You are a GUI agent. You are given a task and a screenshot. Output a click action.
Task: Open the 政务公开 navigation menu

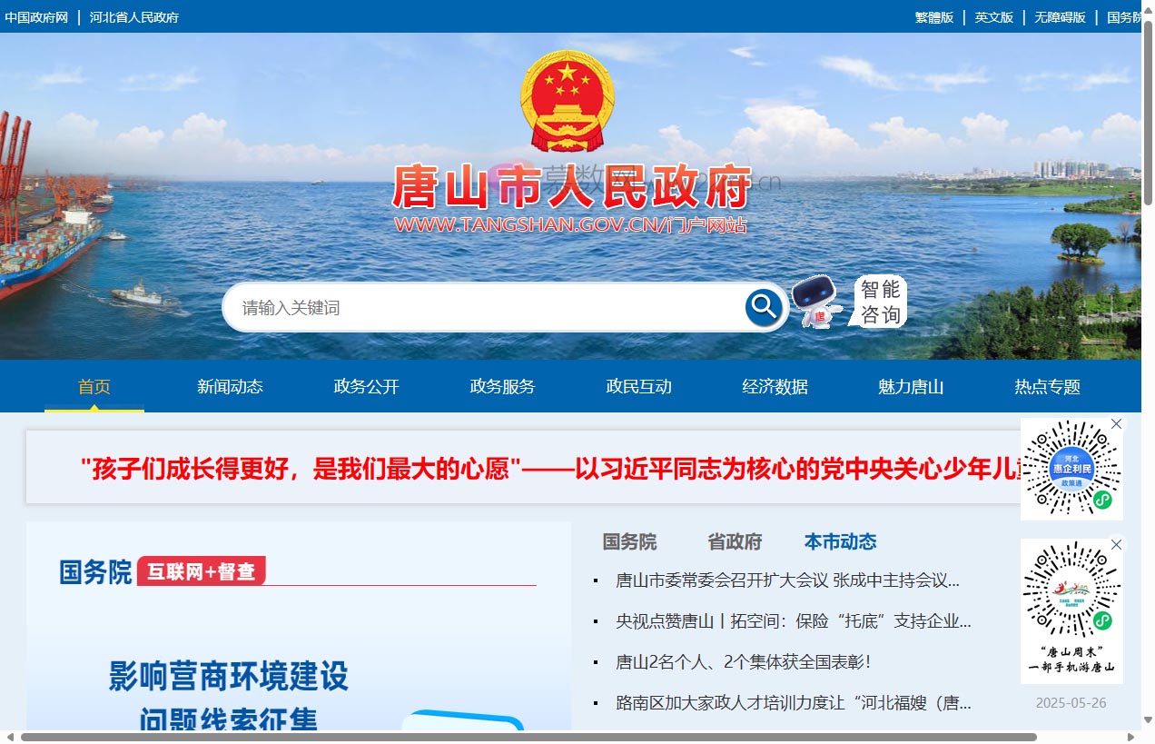(x=366, y=386)
